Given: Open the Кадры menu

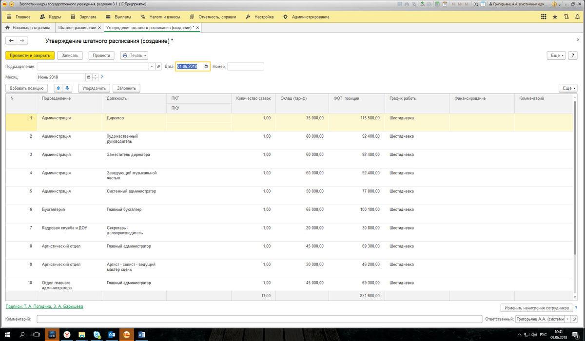Looking at the screenshot, I should 50,17.
